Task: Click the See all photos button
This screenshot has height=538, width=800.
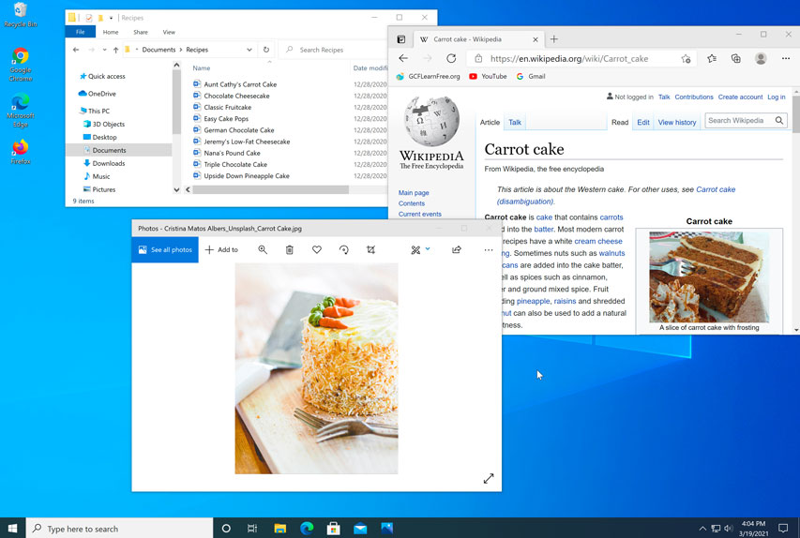Action: (x=165, y=250)
